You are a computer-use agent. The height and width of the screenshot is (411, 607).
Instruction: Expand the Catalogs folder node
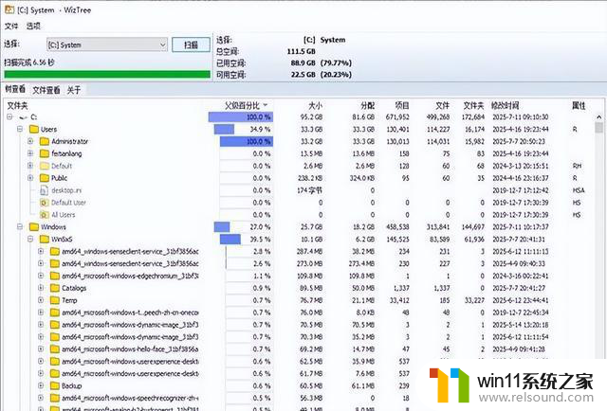[41, 288]
